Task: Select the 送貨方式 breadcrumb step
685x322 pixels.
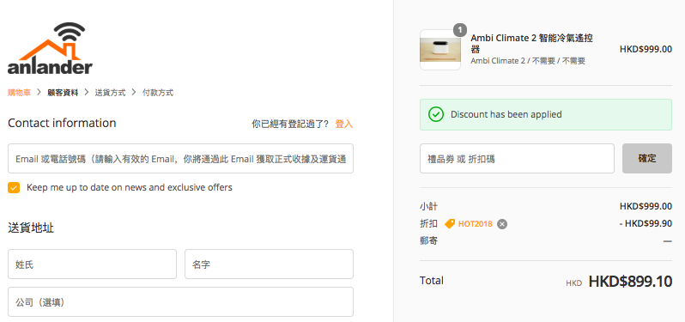Action: [x=110, y=93]
